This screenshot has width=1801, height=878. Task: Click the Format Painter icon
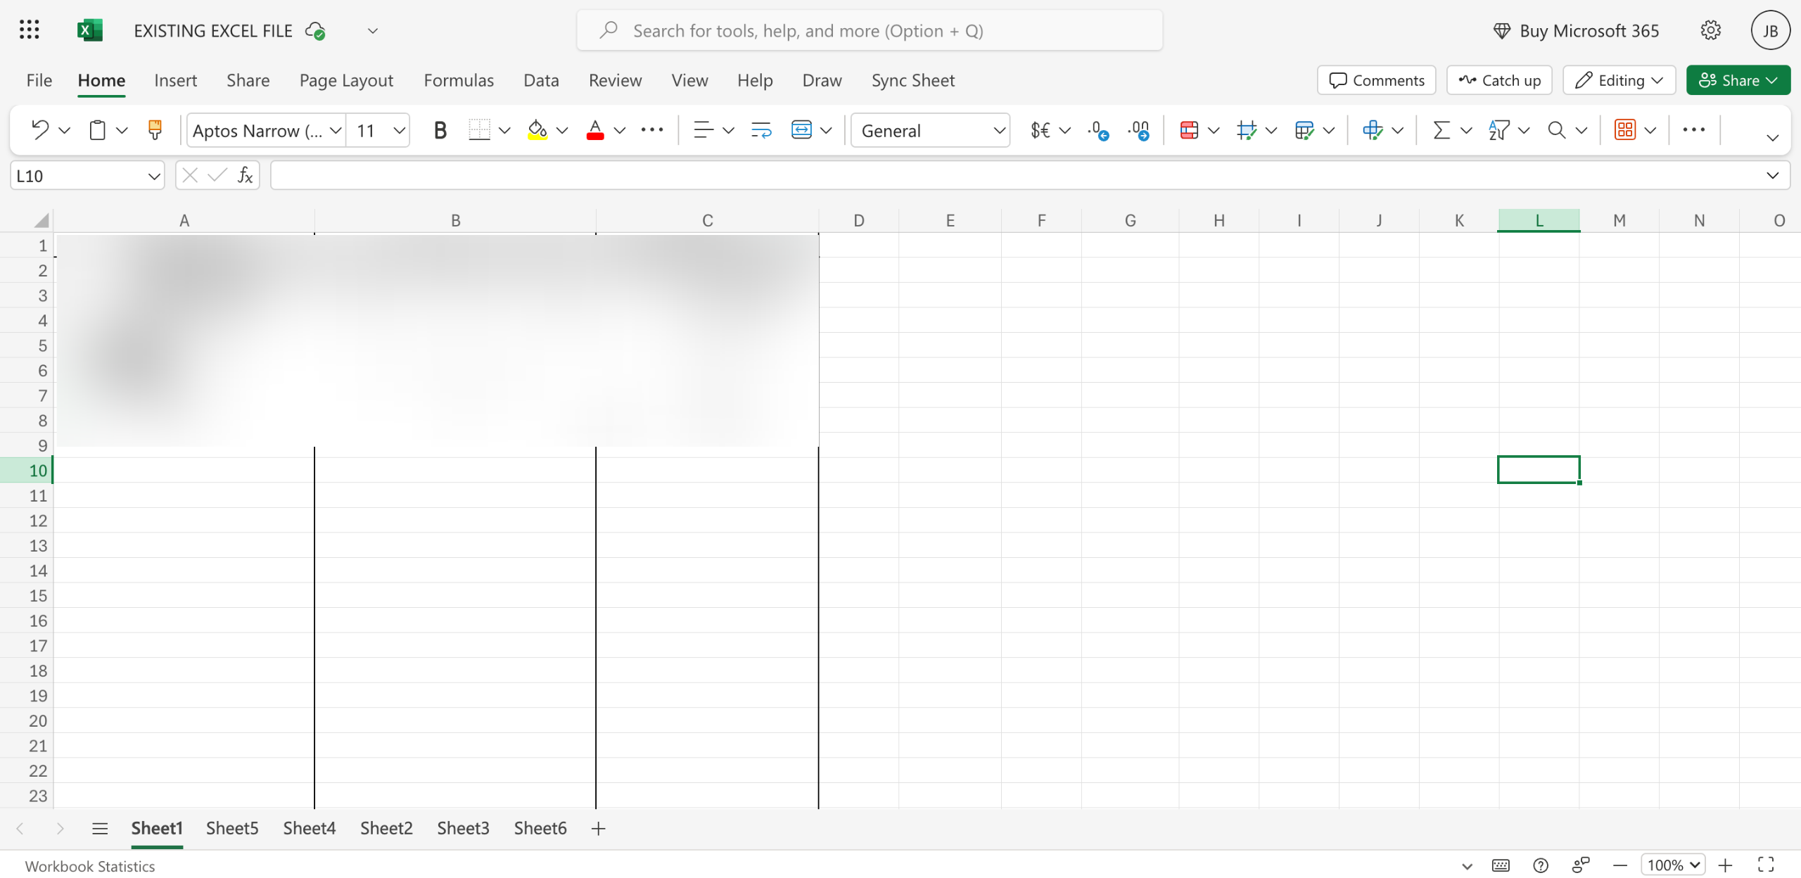click(x=155, y=130)
